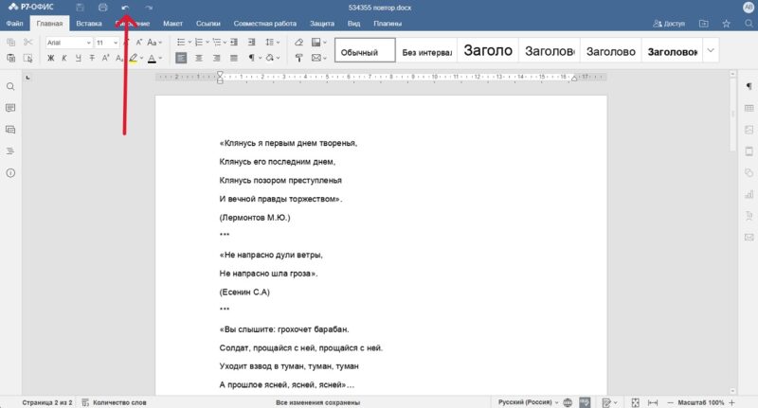Click the Cut scissors icon
Image resolution: width=758 pixels, height=408 pixels.
pyautogui.click(x=27, y=43)
